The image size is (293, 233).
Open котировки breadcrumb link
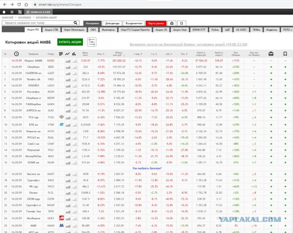click(24, 17)
